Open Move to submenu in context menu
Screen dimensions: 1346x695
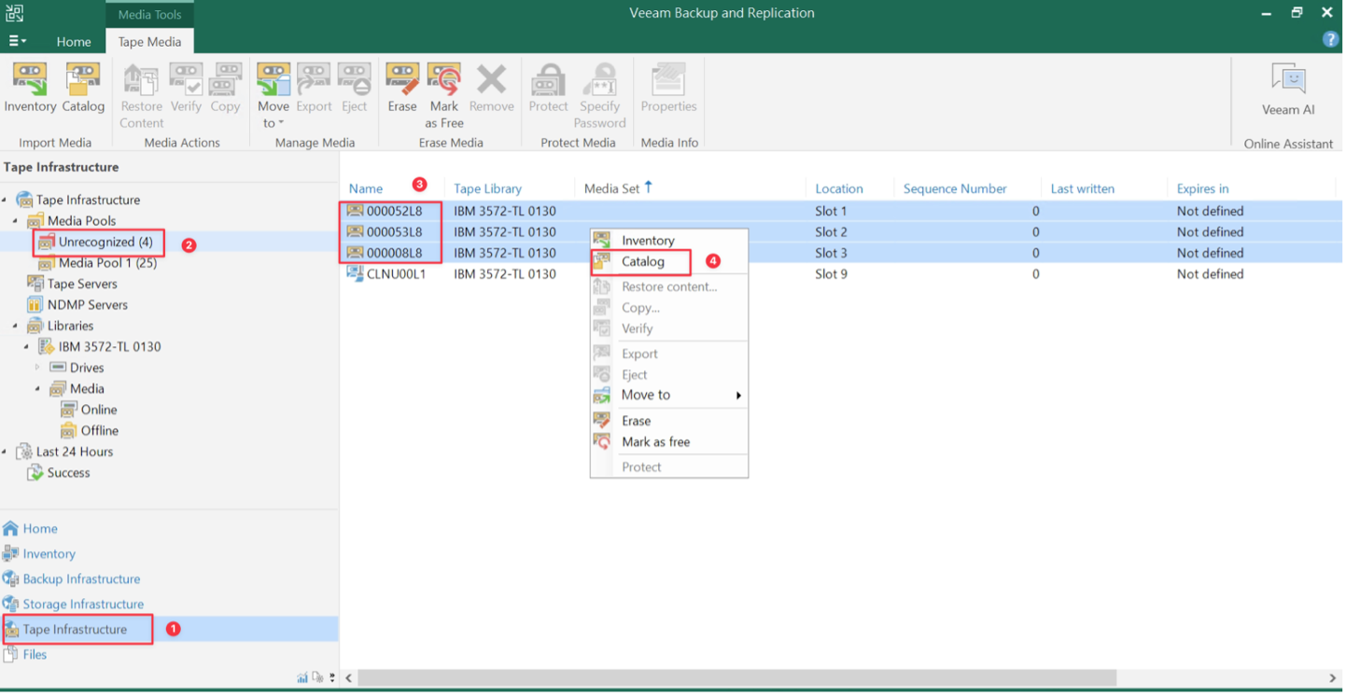click(669, 396)
